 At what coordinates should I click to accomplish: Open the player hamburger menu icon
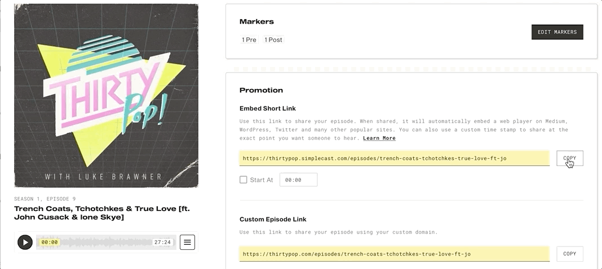click(x=187, y=242)
